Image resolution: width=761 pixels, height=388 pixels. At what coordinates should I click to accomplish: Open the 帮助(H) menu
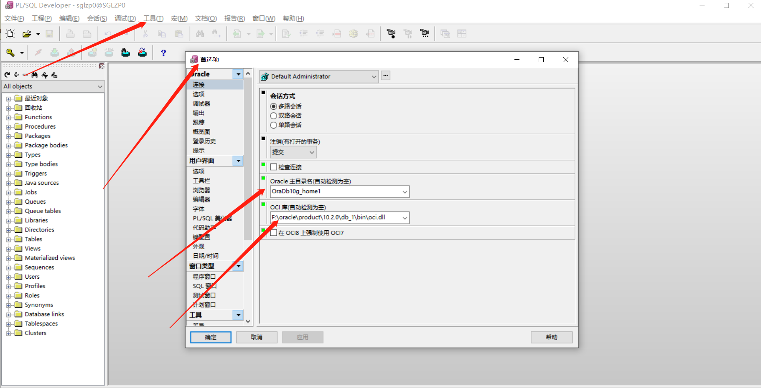293,18
